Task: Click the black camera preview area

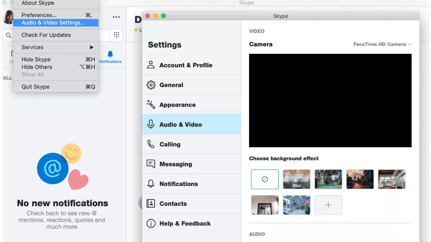Action: coord(330,100)
